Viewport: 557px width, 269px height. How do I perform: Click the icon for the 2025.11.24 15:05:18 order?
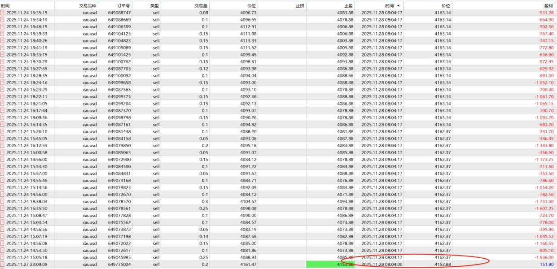click(x=2, y=257)
